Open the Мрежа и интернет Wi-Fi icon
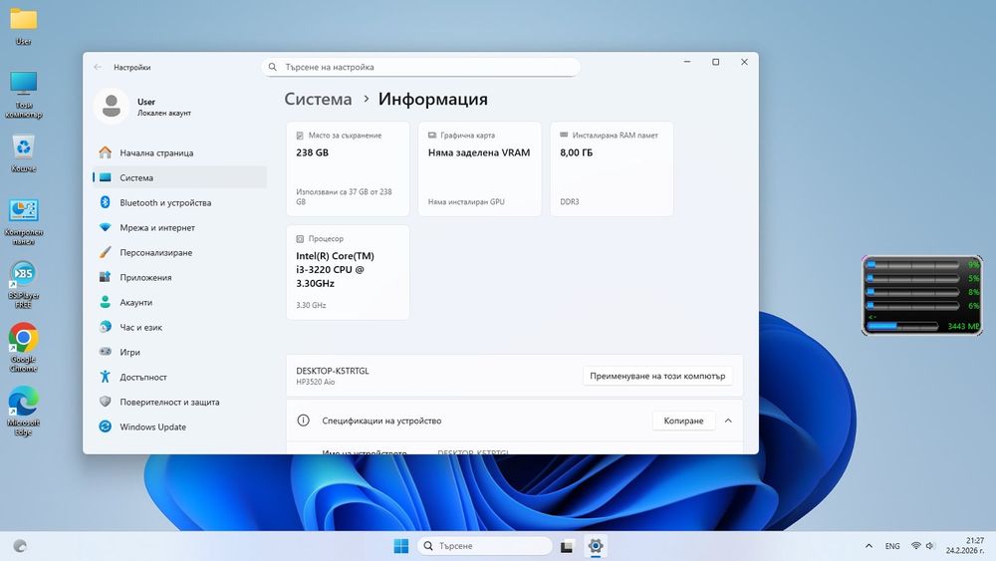Image resolution: width=996 pixels, height=561 pixels. [x=105, y=227]
